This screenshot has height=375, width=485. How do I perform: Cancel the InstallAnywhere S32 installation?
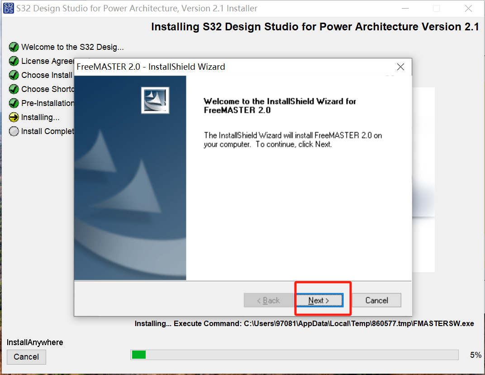point(26,357)
